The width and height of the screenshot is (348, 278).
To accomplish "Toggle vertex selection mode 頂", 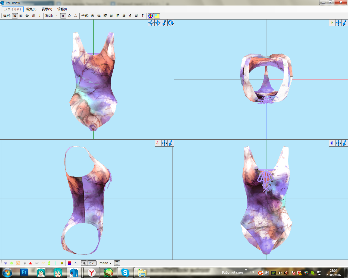I will click(15, 16).
